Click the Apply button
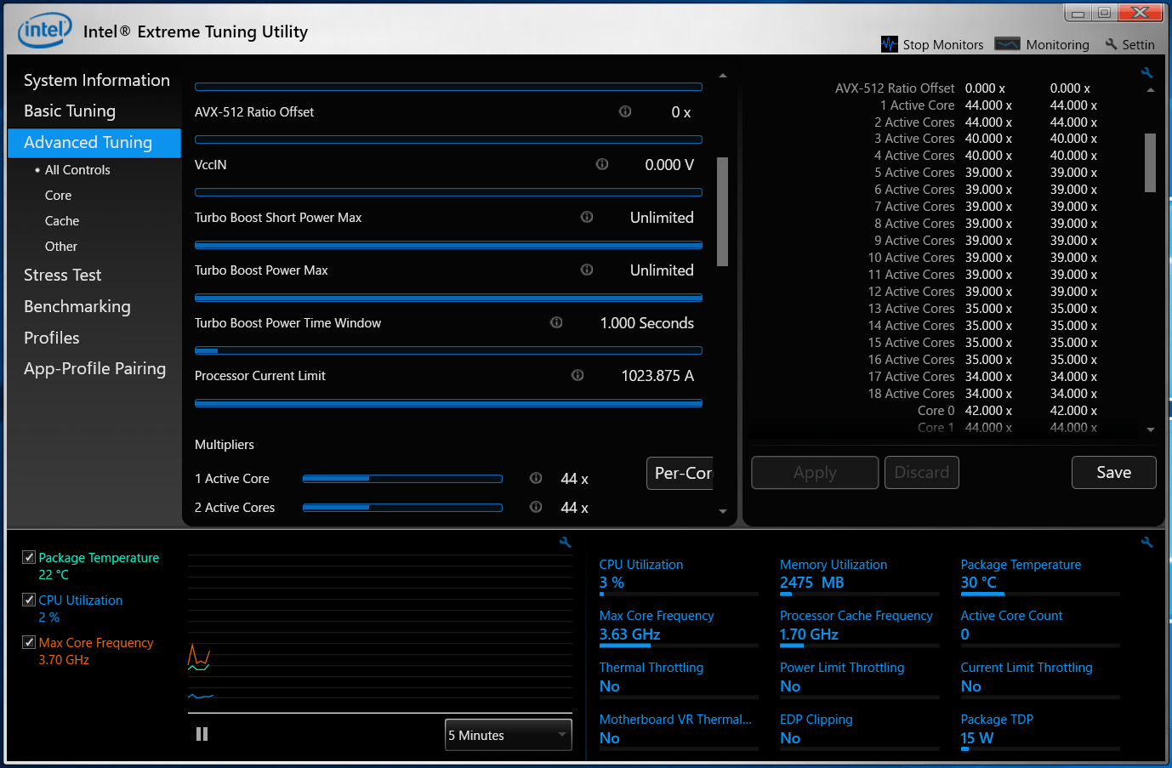 815,472
